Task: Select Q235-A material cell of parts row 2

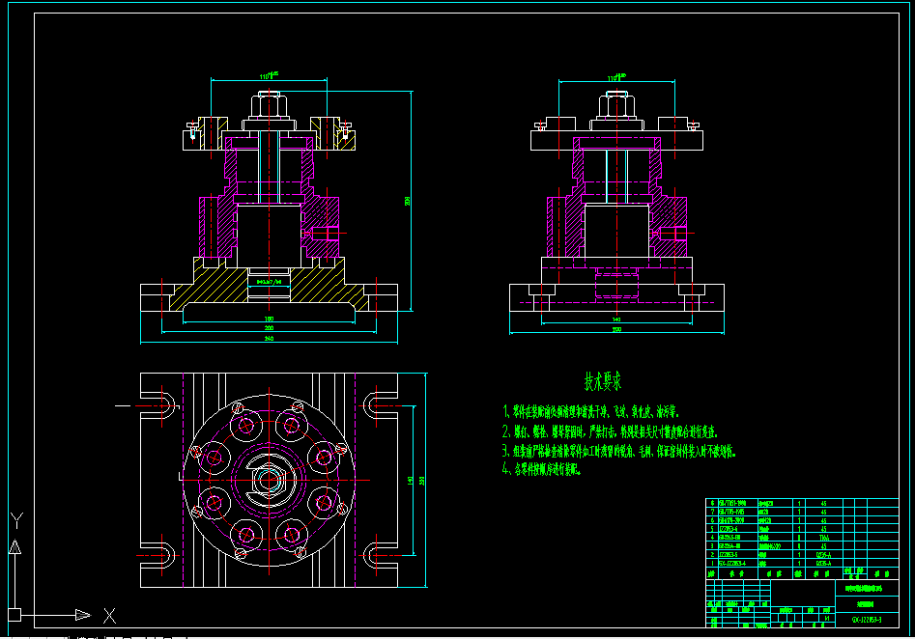Action: pyautogui.click(x=823, y=554)
